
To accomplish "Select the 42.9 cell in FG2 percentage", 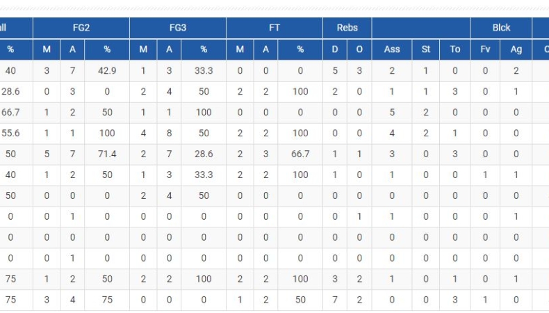I will tap(107, 71).
